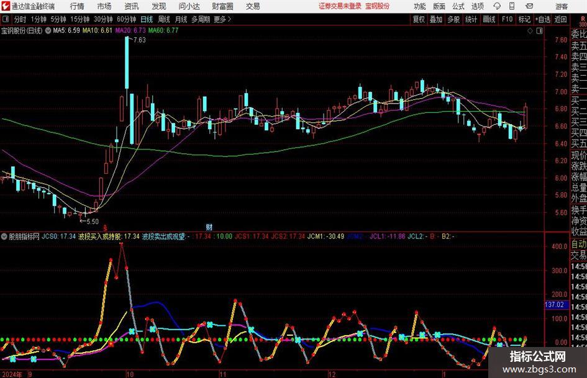Open the 画线 drawing tools
Image resolution: width=587 pixels, height=378 pixels.
(x=489, y=19)
